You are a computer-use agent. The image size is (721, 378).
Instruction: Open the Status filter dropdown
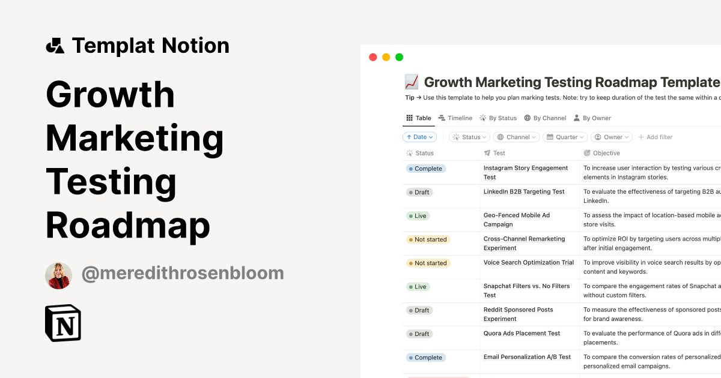click(x=469, y=137)
